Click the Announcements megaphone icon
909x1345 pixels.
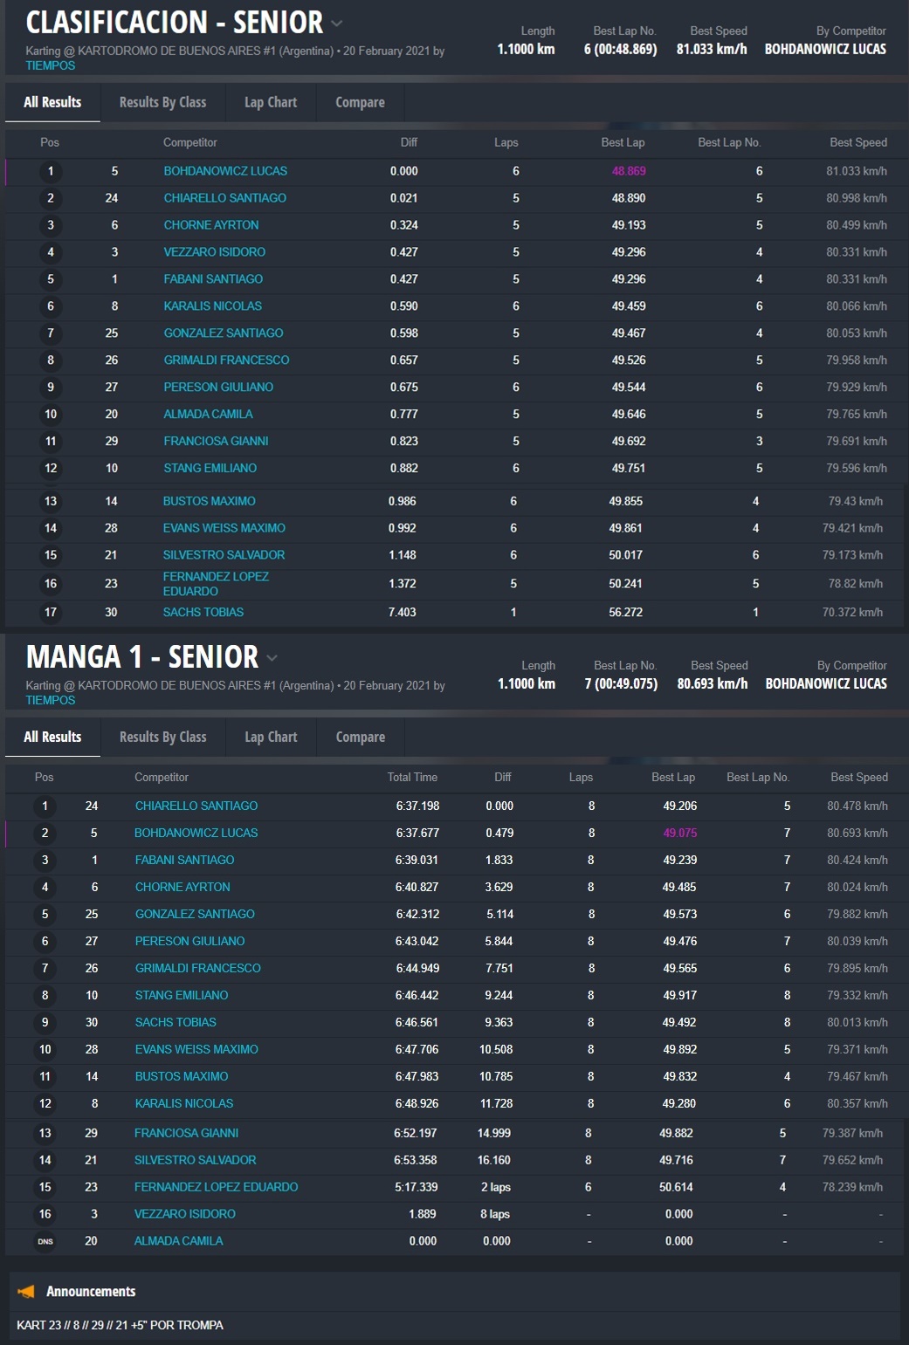(x=26, y=1292)
